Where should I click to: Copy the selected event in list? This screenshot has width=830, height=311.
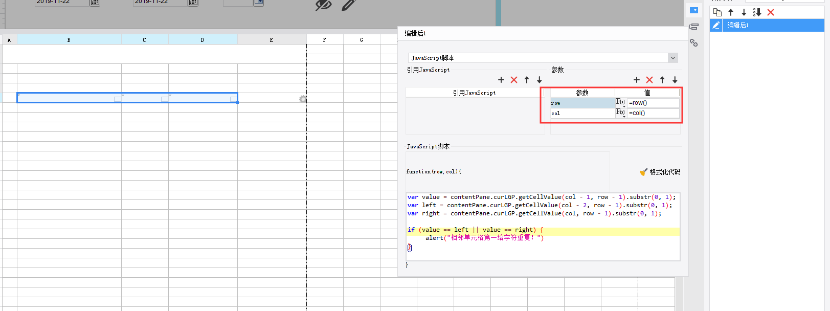tap(717, 12)
